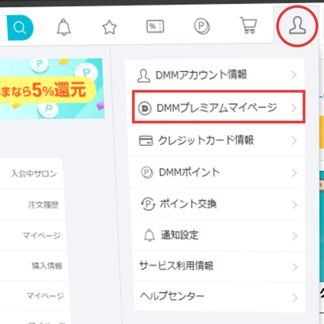The height and width of the screenshot is (324, 324).
Task: Open favorites star icon
Action: pyautogui.click(x=110, y=28)
